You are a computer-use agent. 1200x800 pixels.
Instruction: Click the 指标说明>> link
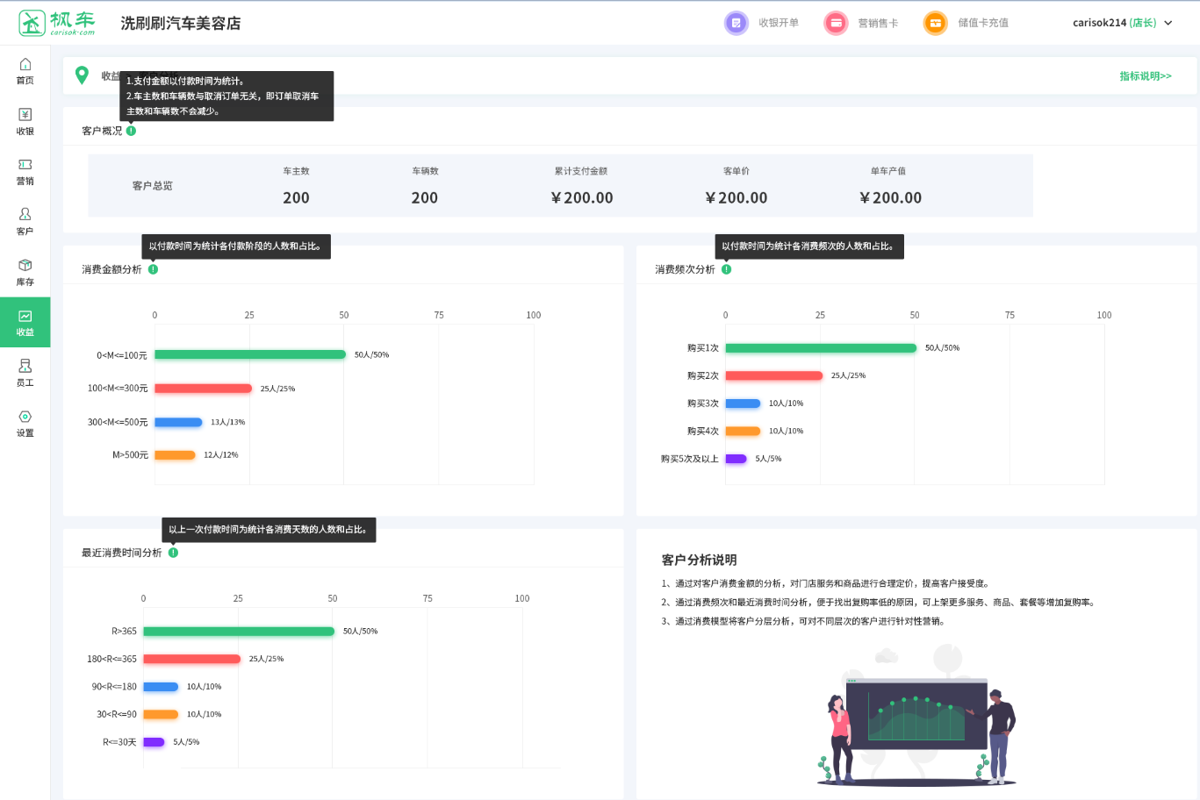[1145, 76]
